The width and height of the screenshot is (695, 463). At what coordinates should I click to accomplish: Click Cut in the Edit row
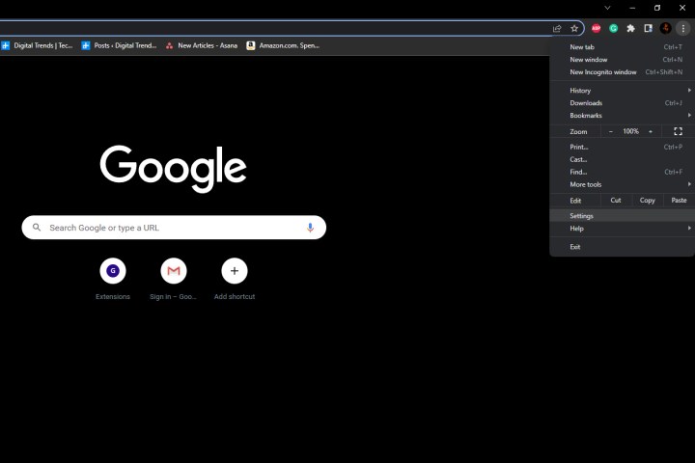(x=616, y=201)
